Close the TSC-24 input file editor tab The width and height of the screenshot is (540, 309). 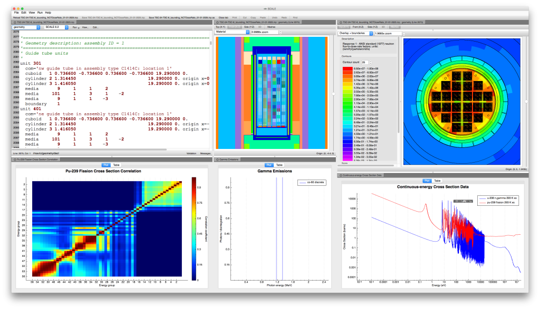click(x=14, y=22)
